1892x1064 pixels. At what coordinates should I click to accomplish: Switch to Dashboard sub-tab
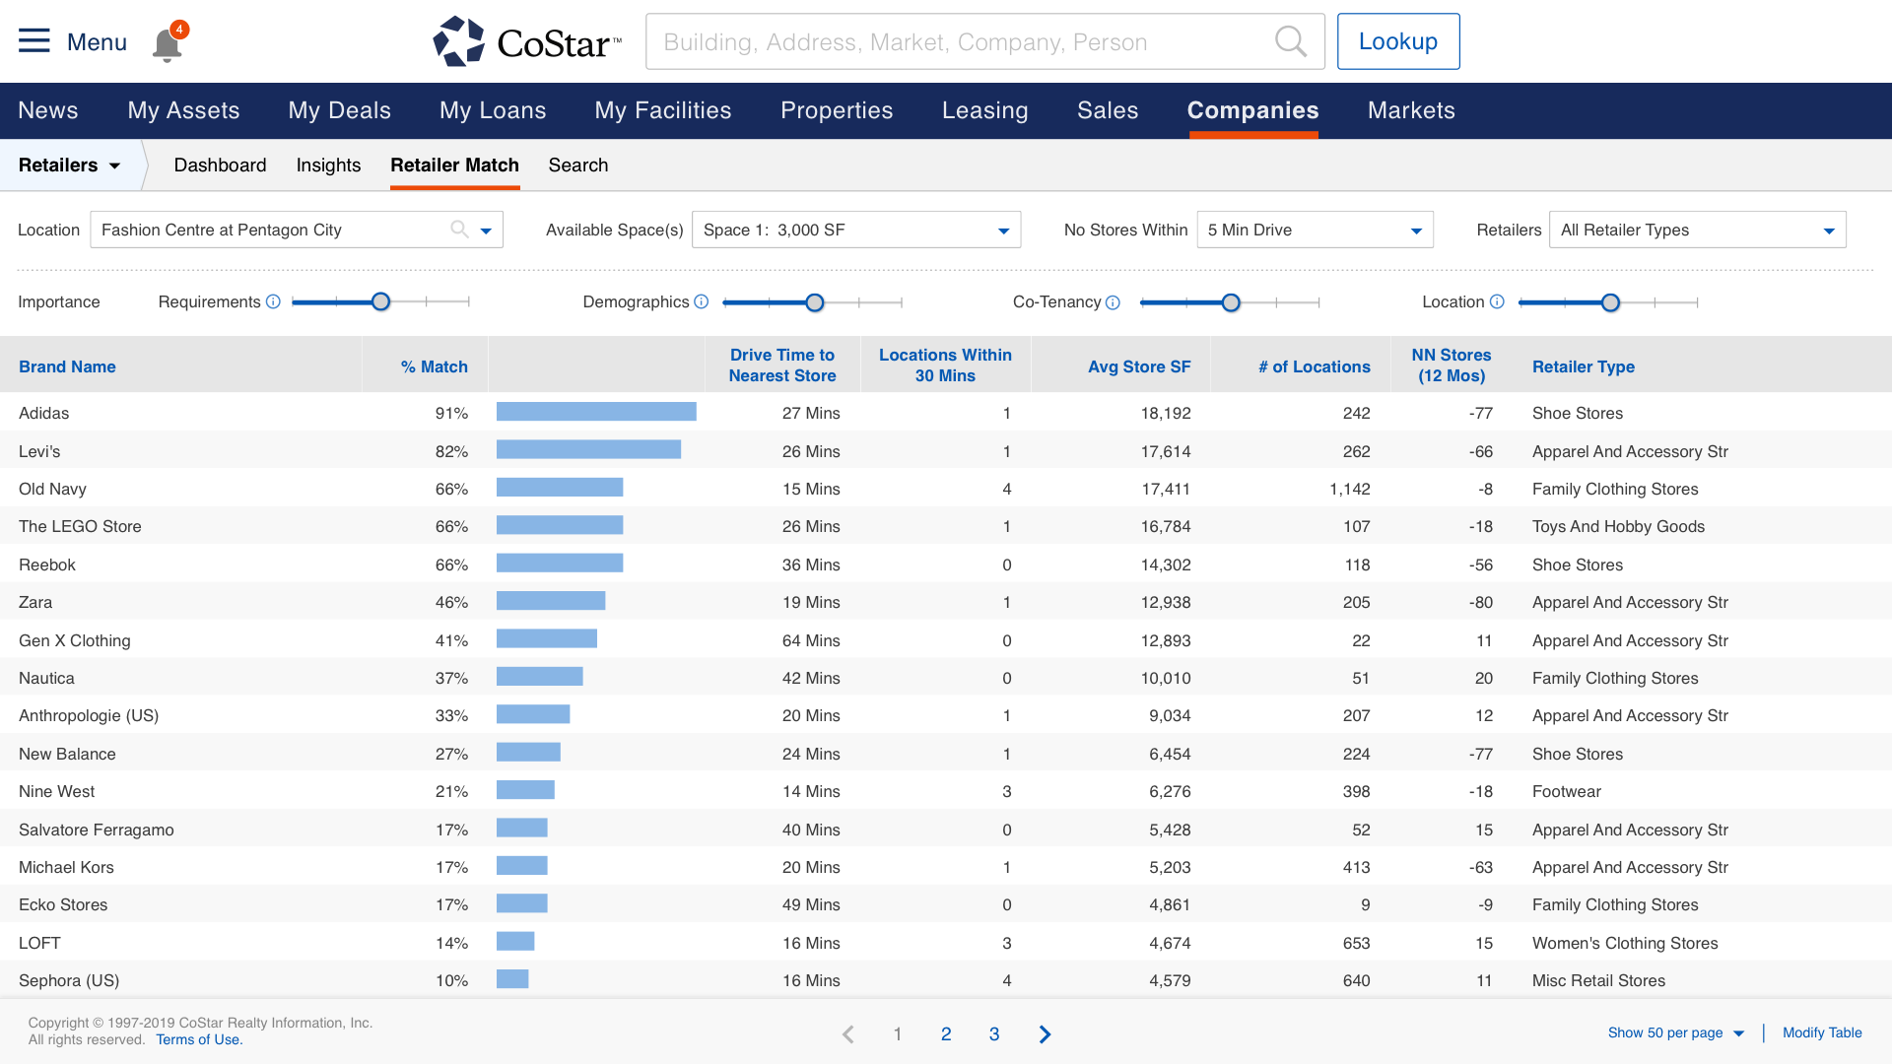(220, 166)
